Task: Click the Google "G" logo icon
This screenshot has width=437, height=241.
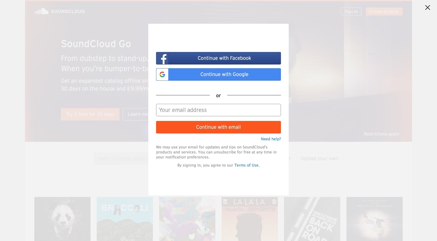Action: tap(162, 74)
